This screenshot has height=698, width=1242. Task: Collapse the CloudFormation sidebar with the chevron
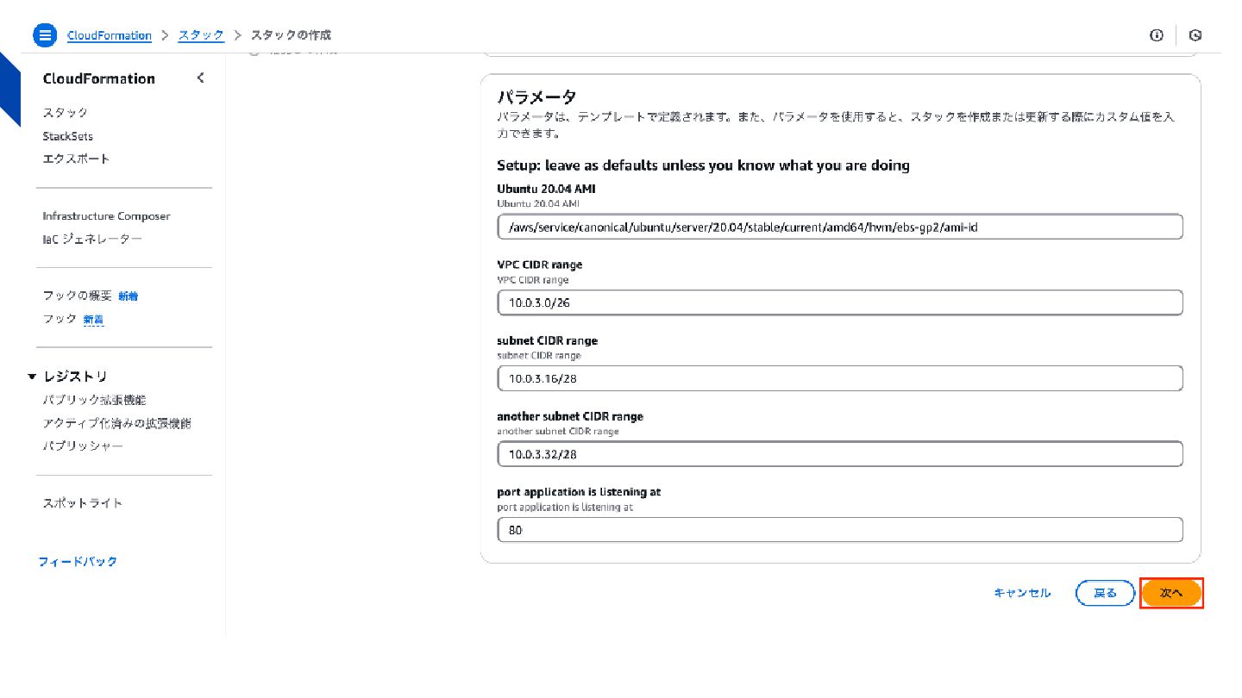coord(200,78)
